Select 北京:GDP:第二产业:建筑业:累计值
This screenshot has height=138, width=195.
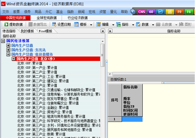click(43, 81)
